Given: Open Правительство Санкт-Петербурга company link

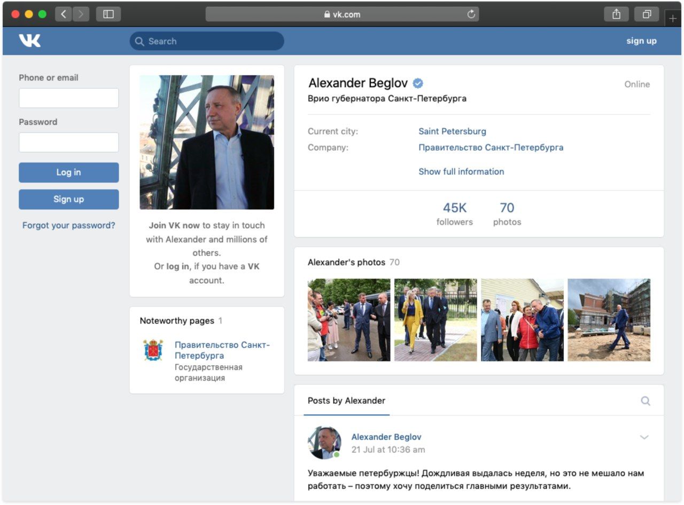Looking at the screenshot, I should [x=491, y=147].
